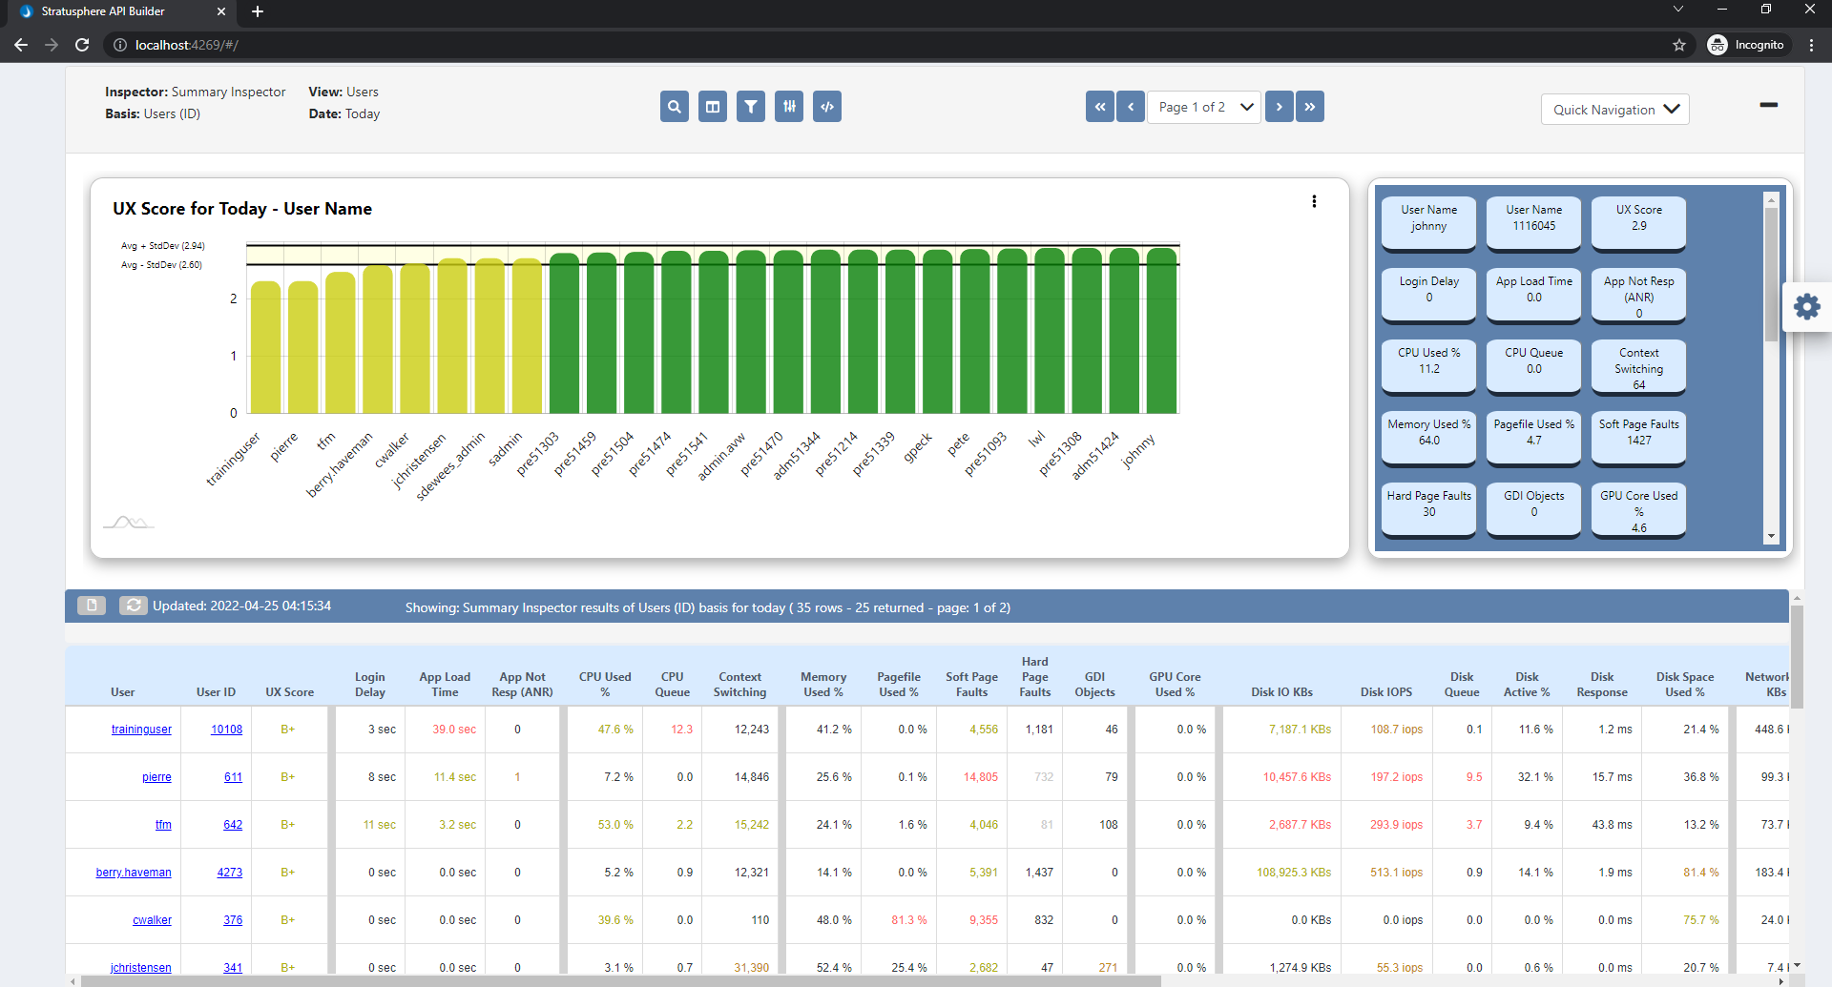1832x987 pixels.
Task: Open Chrome three-dot menu
Action: 1811,45
